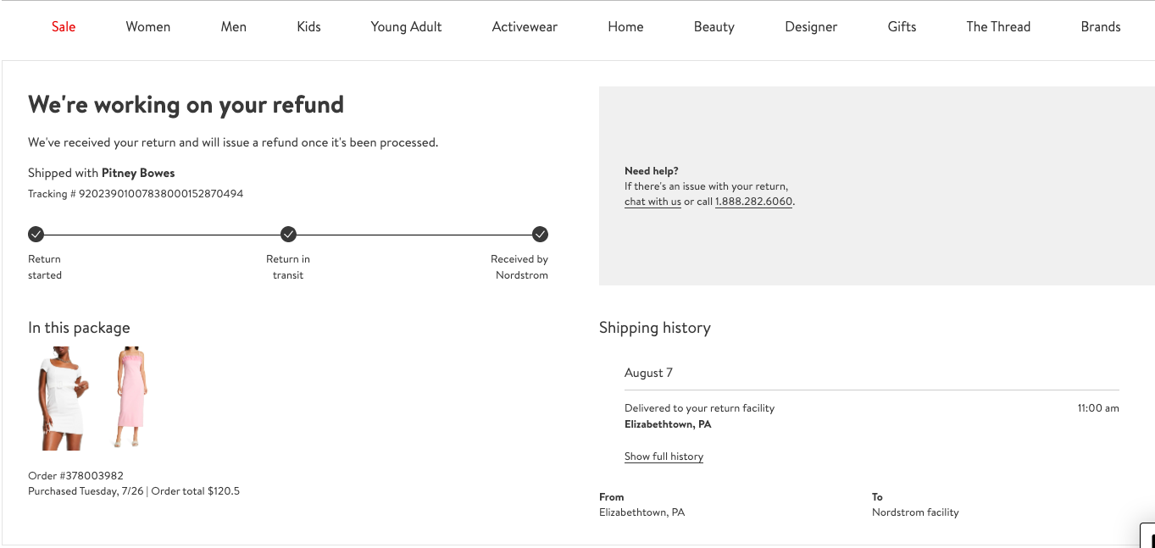1155x548 pixels.
Task: Click the Received by Nordstrom checkmark icon
Action: (x=540, y=235)
